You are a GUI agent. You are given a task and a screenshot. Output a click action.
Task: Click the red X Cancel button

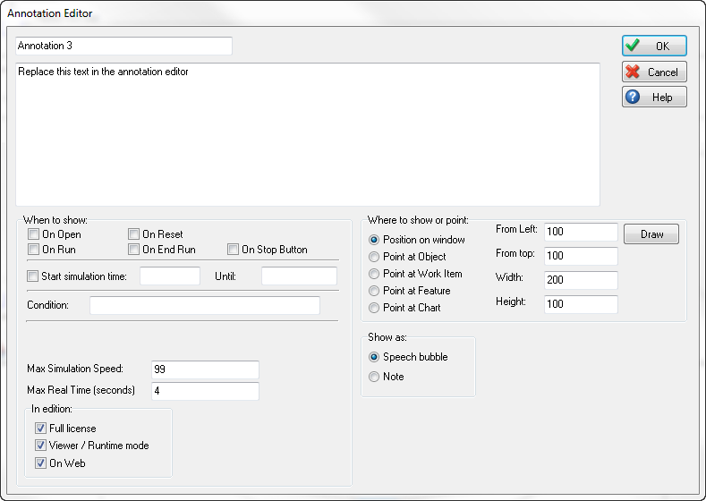[654, 72]
